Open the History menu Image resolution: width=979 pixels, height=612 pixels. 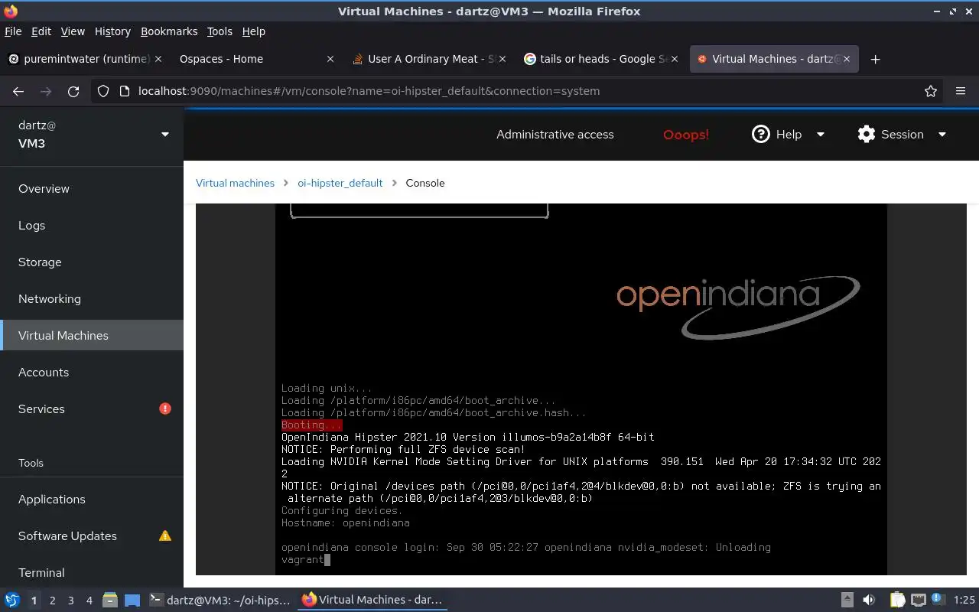[112, 31]
